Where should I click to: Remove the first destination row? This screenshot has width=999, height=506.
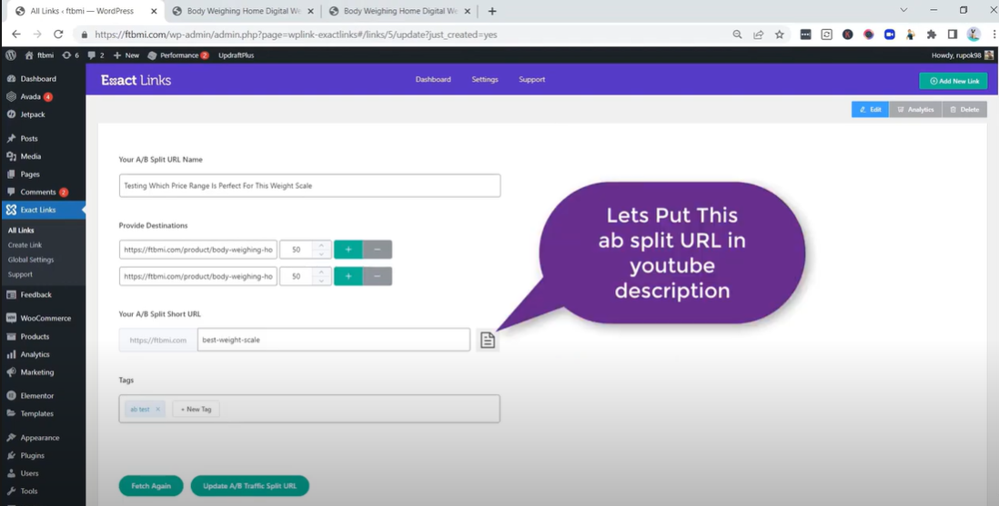coord(378,250)
